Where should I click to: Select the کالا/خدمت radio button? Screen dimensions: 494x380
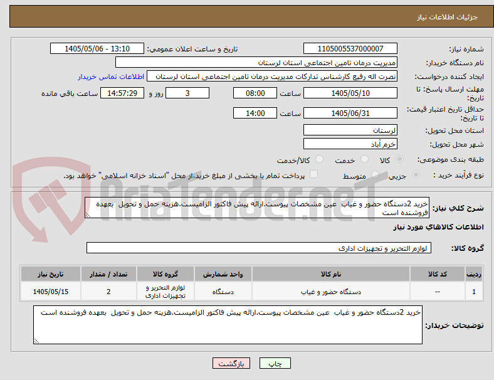coord(320,159)
